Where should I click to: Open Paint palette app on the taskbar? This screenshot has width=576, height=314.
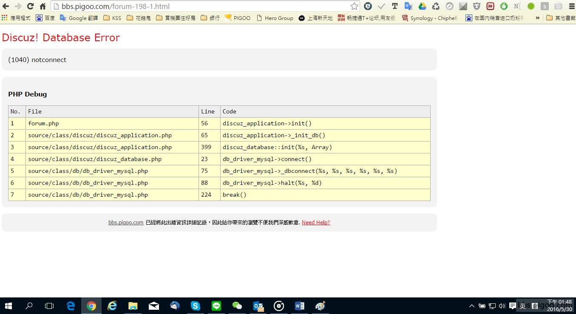coord(321,306)
